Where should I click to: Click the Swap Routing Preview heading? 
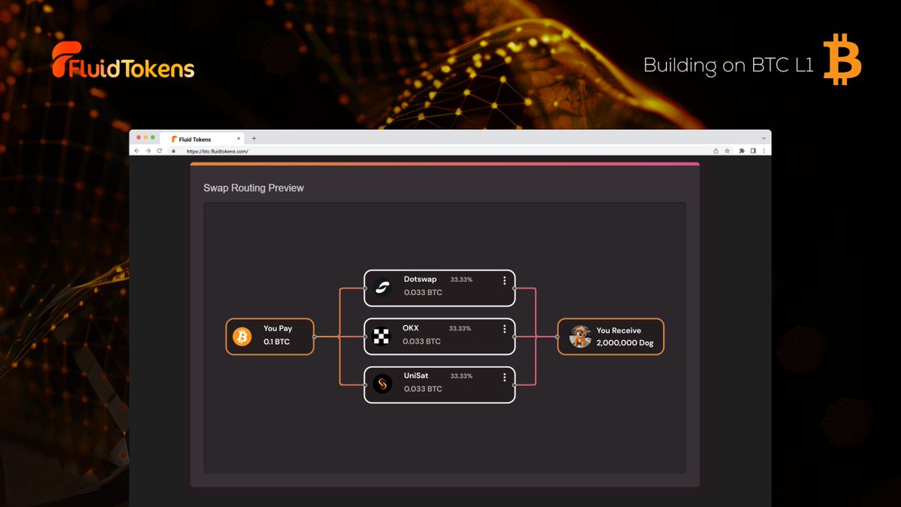[x=254, y=188]
